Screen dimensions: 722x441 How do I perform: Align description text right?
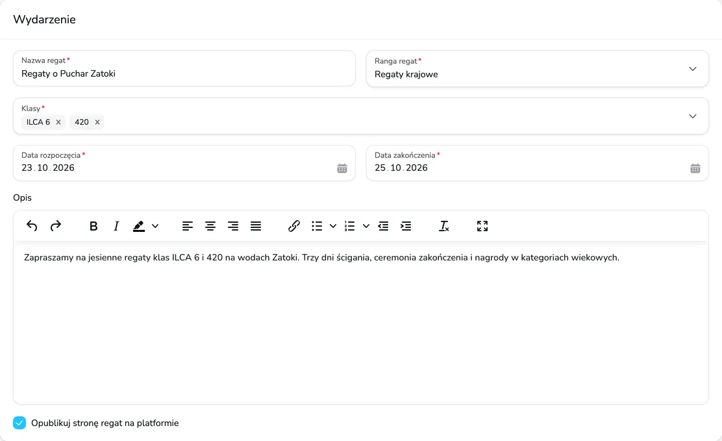pos(233,226)
